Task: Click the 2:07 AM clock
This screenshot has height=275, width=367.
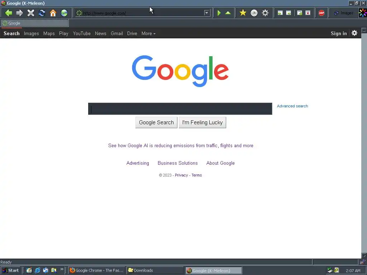Action: coord(353,271)
